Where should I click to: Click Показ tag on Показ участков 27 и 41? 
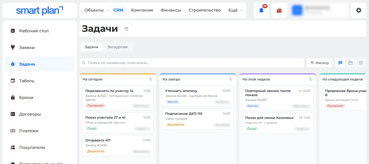tap(92, 128)
